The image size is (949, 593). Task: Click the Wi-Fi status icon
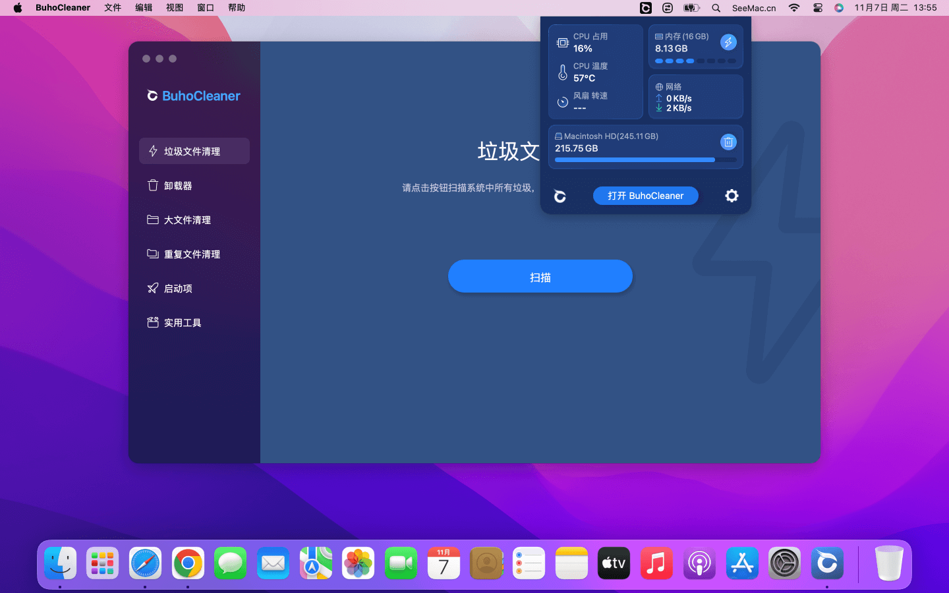click(794, 8)
